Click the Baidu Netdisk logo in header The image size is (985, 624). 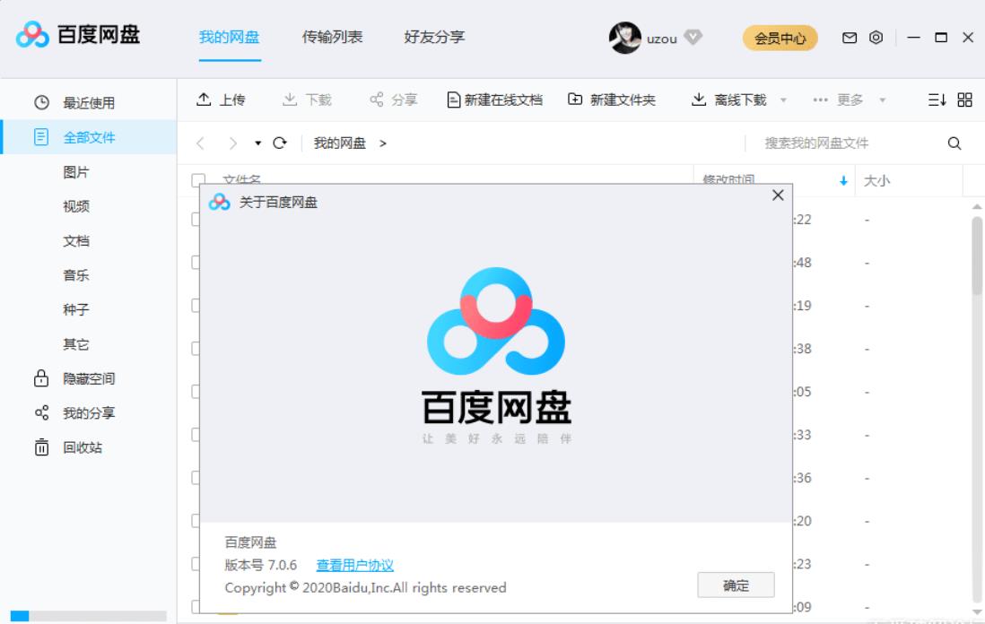click(78, 35)
